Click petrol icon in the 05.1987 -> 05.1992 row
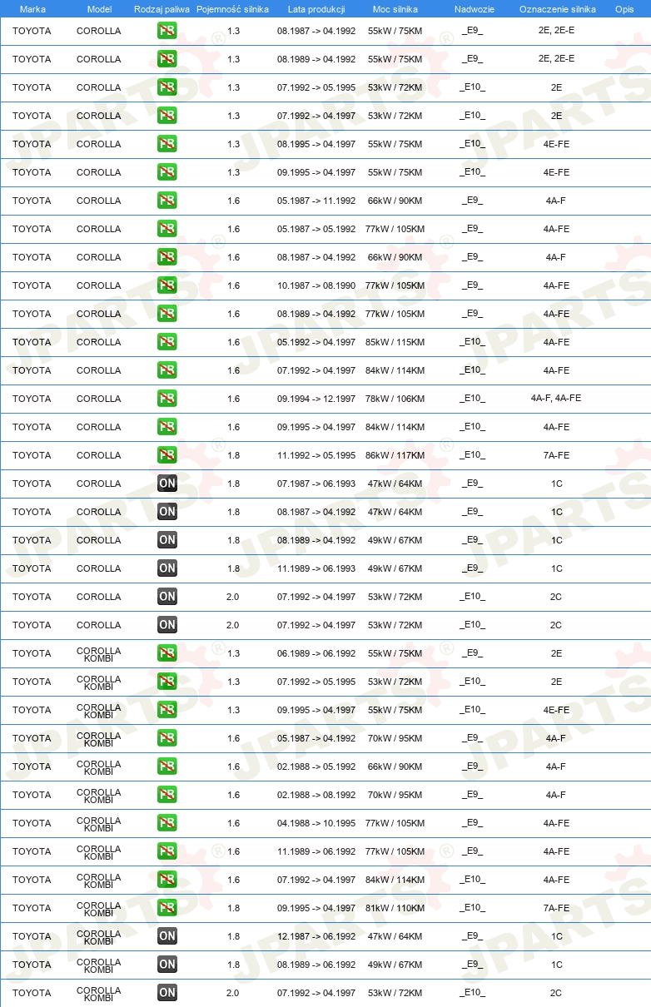651x1007 pixels. 167,229
